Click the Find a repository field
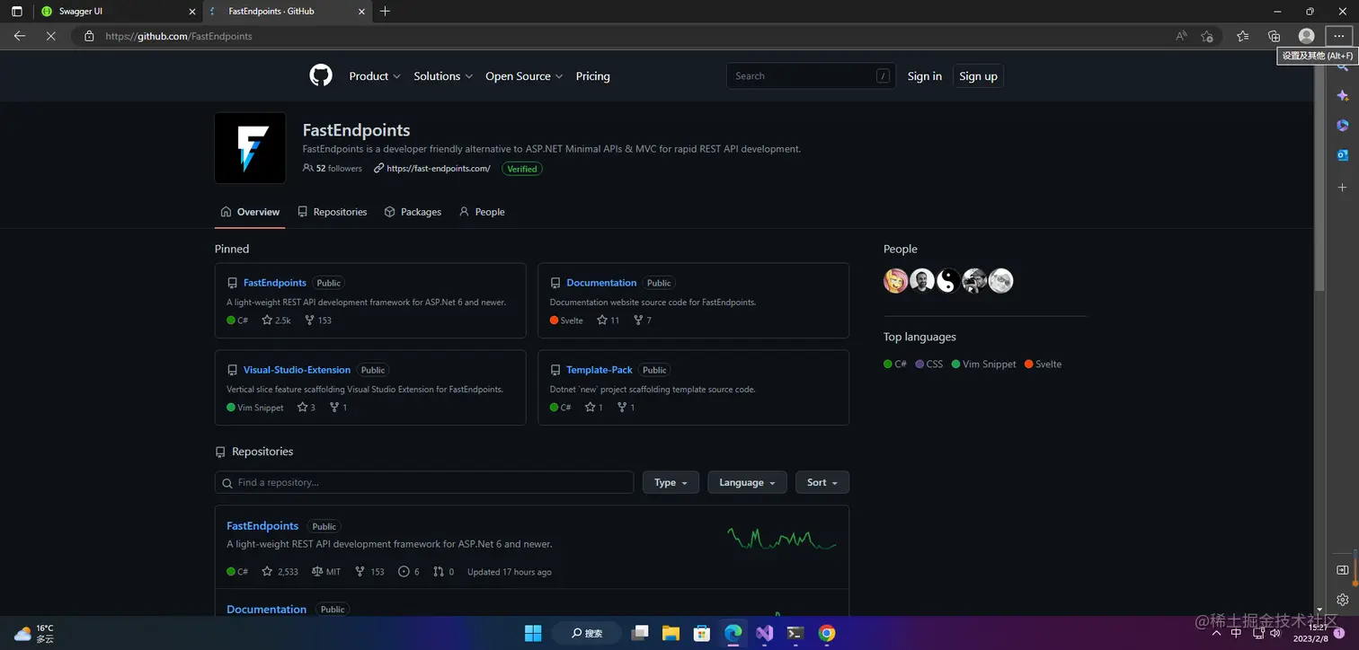This screenshot has width=1359, height=650. [x=424, y=482]
